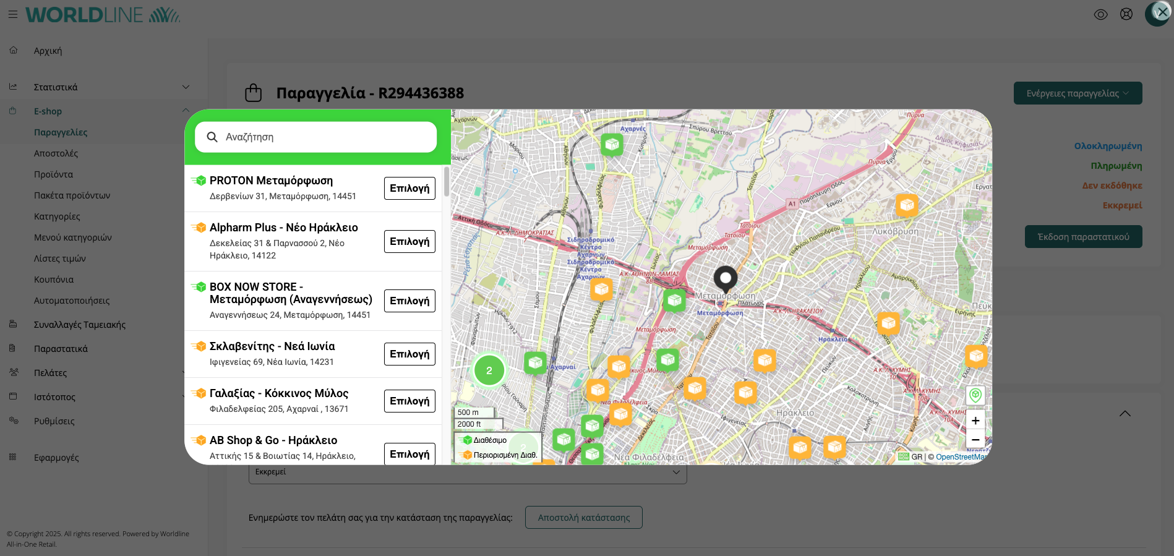Viewport: 1174px width, 556px height.
Task: Select the Σκλαβενίτης Νεά Ιωνία locker
Action: (x=409, y=354)
